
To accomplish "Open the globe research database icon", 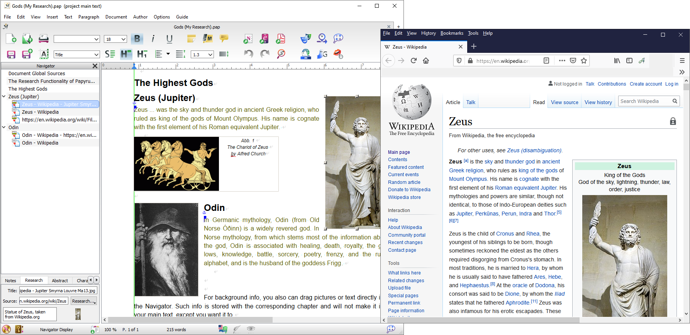I will [306, 54].
